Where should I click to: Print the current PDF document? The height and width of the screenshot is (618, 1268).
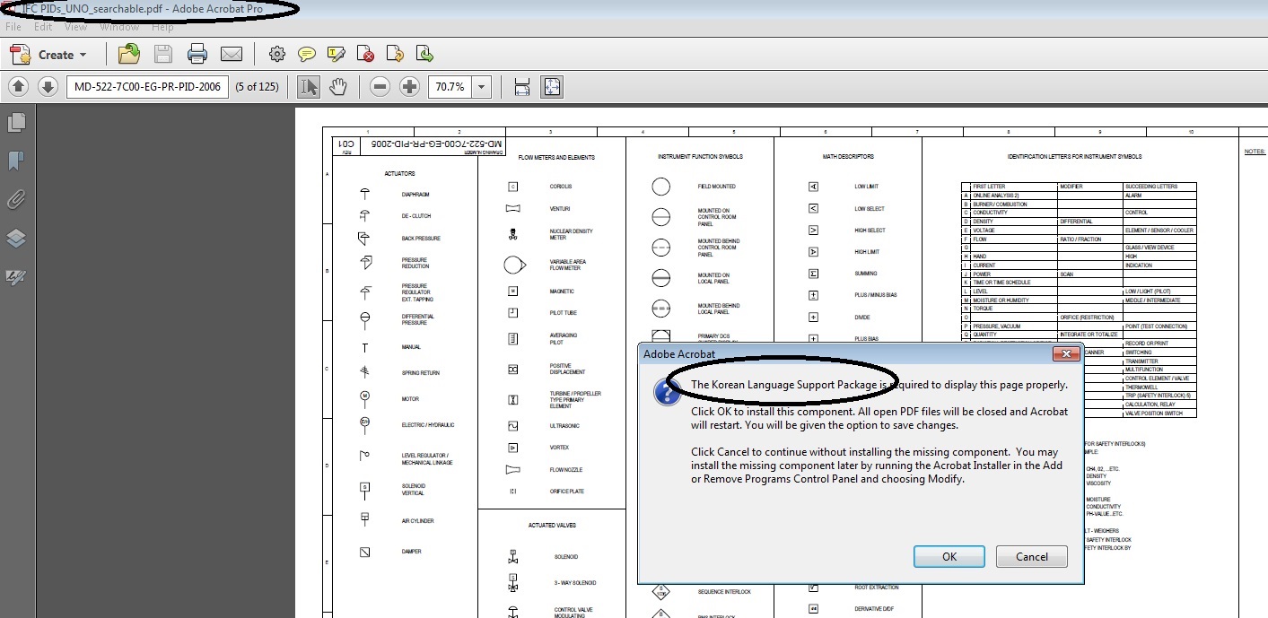click(197, 54)
